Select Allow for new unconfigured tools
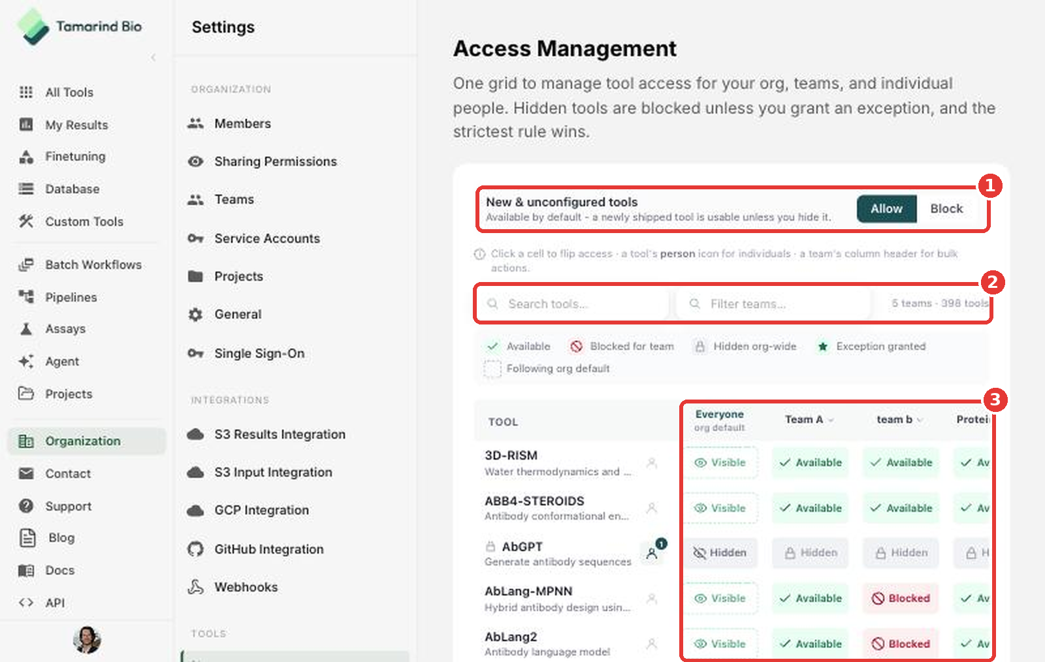Image resolution: width=1045 pixels, height=662 pixels. tap(886, 209)
